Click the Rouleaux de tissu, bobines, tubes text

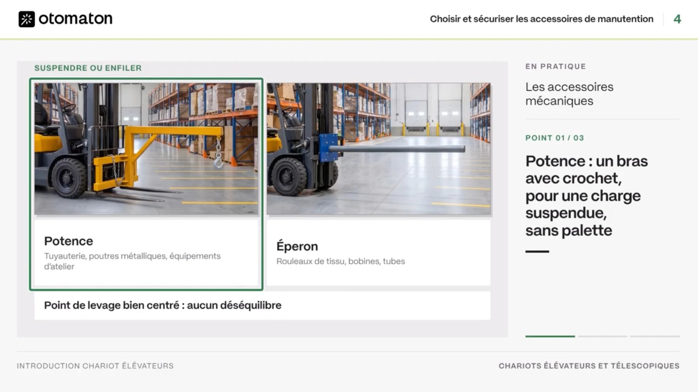coord(341,262)
